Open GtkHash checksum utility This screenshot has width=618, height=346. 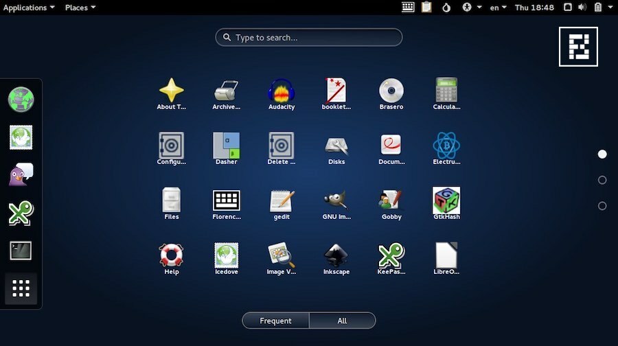(446, 202)
